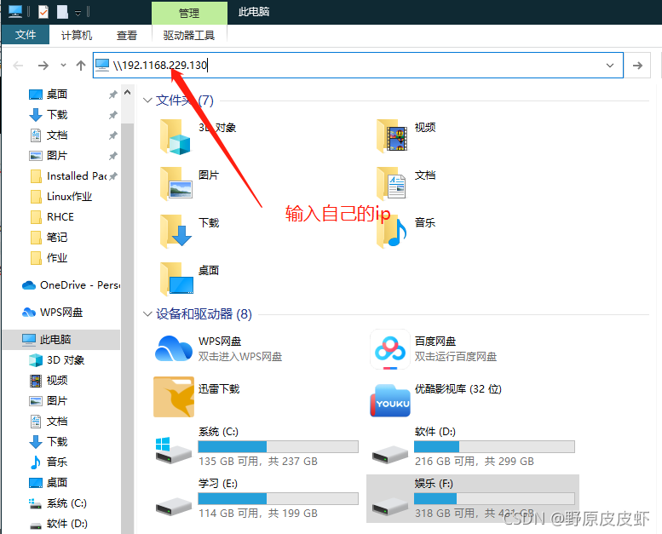Open the 驱动器工具 ribbon tab

point(189,35)
